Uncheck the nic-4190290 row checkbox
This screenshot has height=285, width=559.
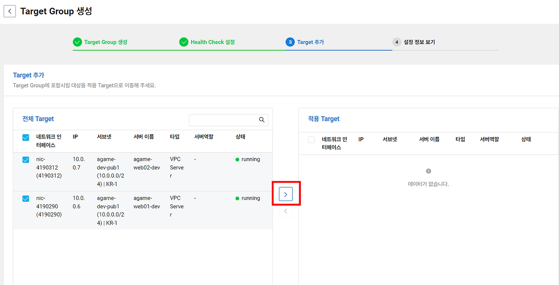(x=26, y=199)
